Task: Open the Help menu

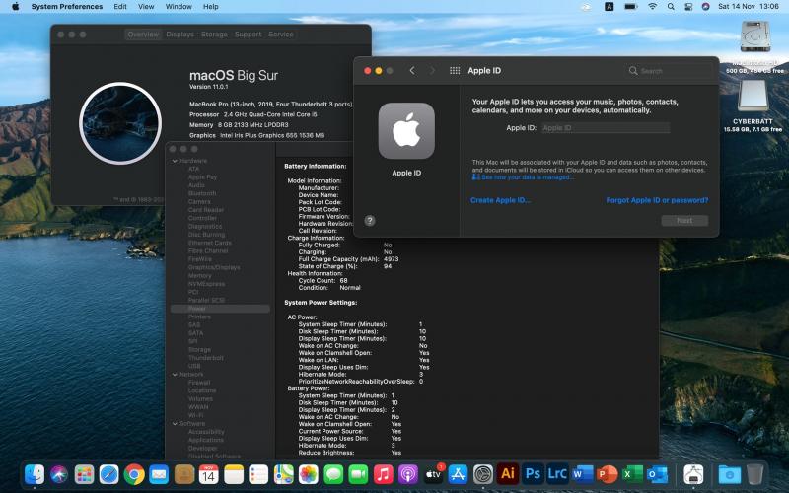Action: [x=211, y=7]
